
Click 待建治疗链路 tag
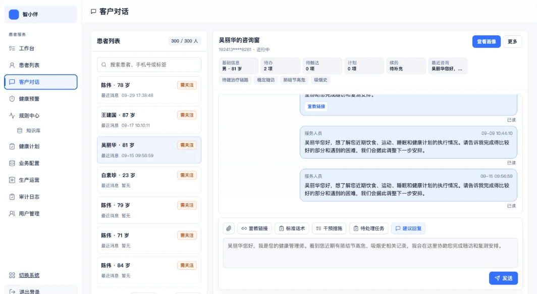tap(235, 80)
